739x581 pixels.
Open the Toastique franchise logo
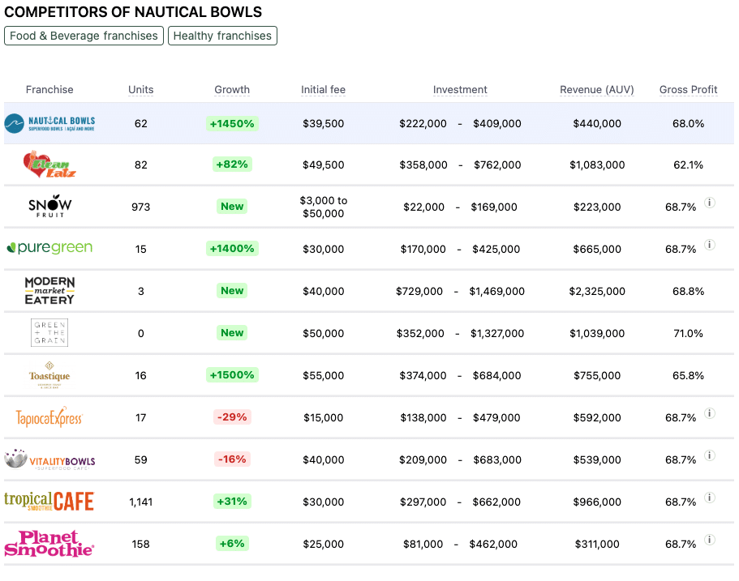point(49,375)
